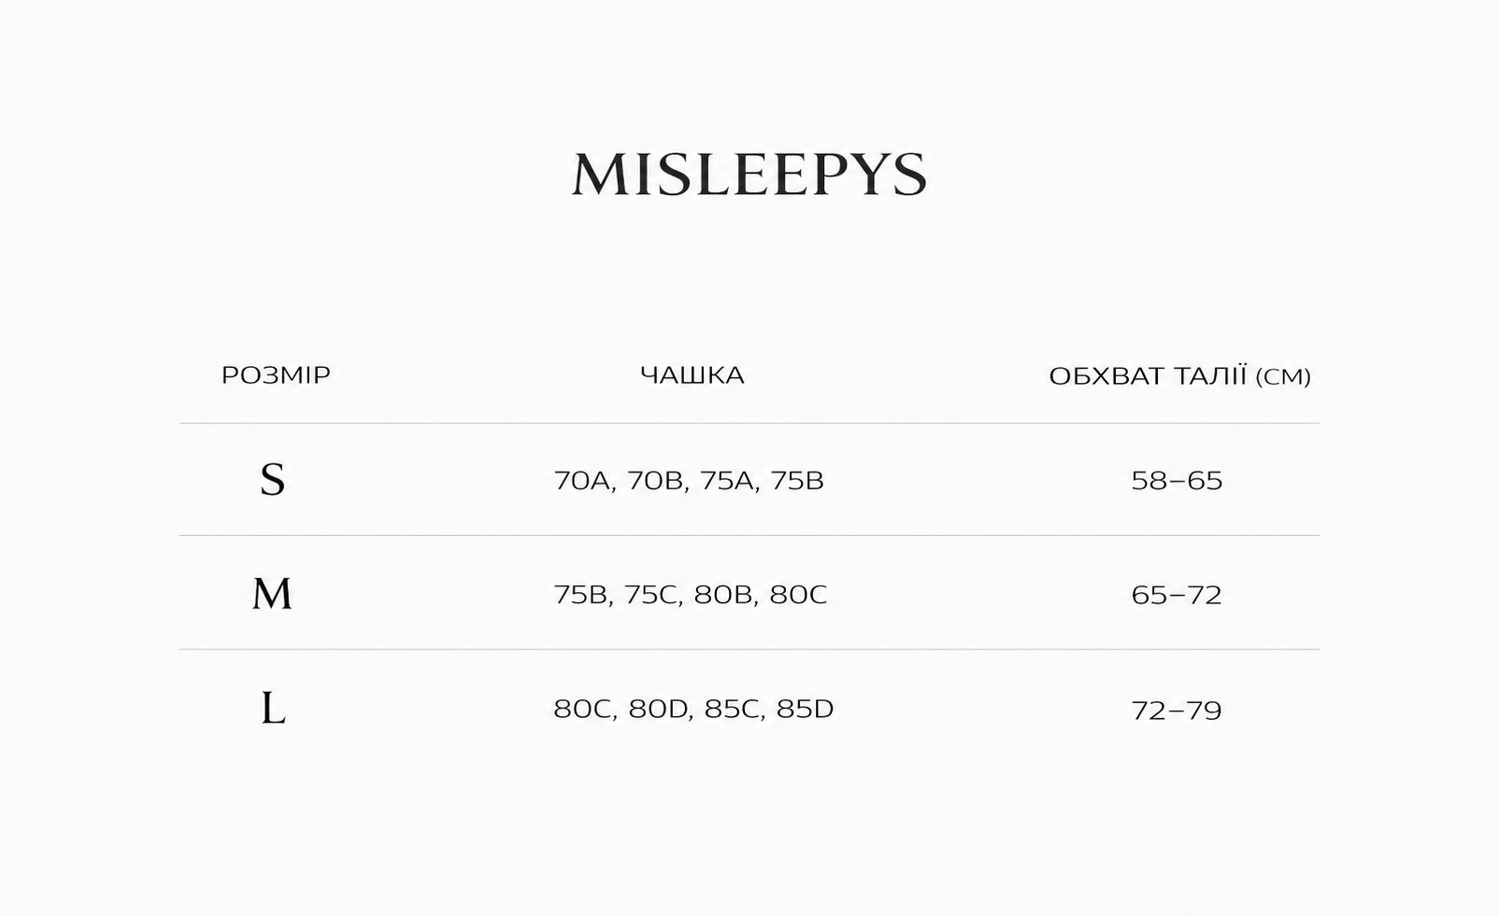Click the waist value 72–79
Viewport: 1499px width, 916px height.
(x=1177, y=711)
